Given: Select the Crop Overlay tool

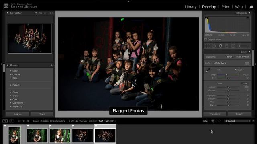Looking at the screenshot, I should [208, 46].
